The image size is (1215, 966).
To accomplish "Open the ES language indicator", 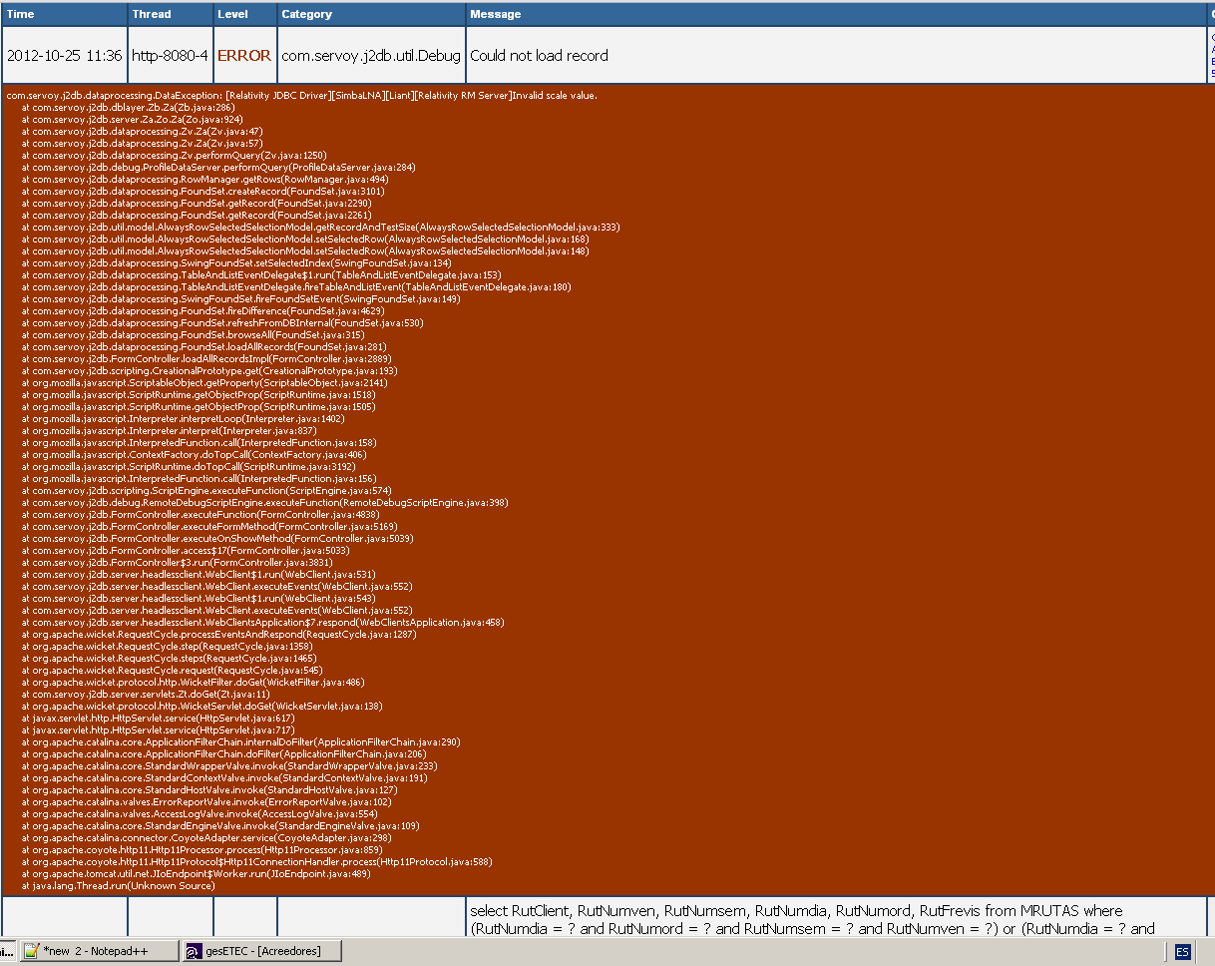I will (x=1182, y=952).
